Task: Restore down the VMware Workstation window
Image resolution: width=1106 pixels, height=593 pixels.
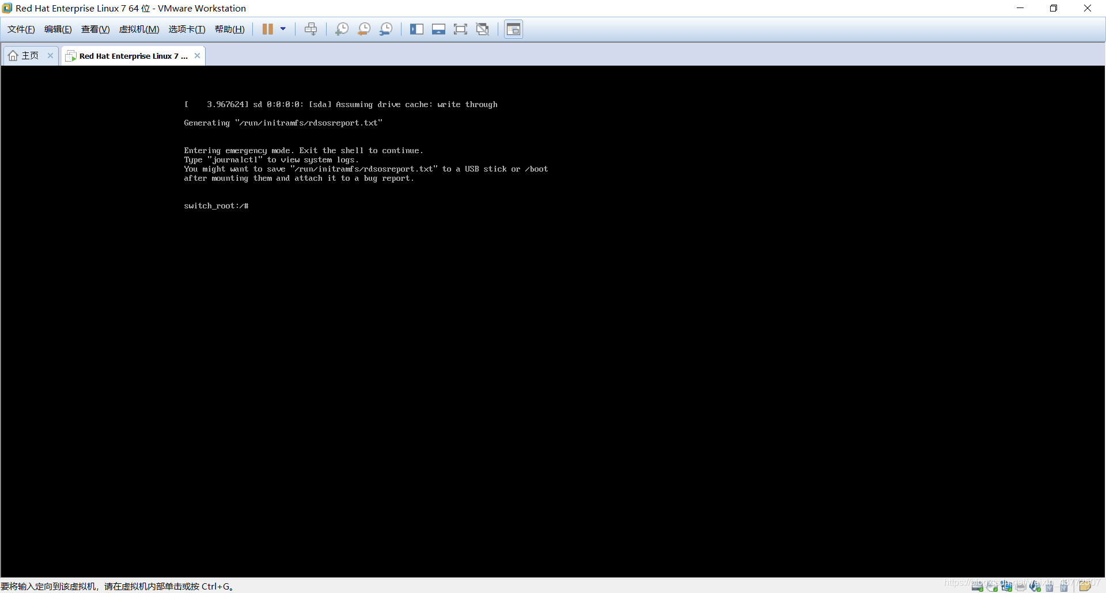Action: pyautogui.click(x=1054, y=8)
